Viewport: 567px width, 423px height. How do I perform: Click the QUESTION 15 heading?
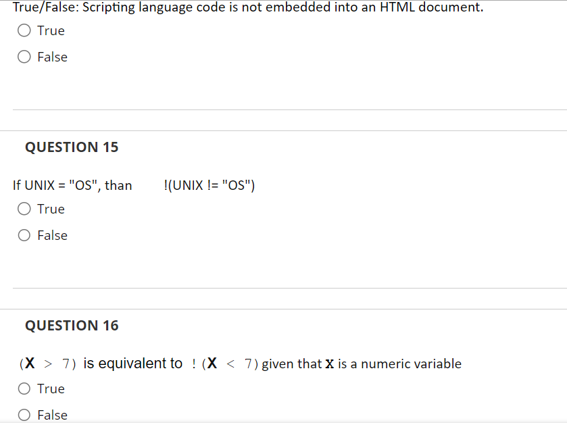tap(71, 147)
